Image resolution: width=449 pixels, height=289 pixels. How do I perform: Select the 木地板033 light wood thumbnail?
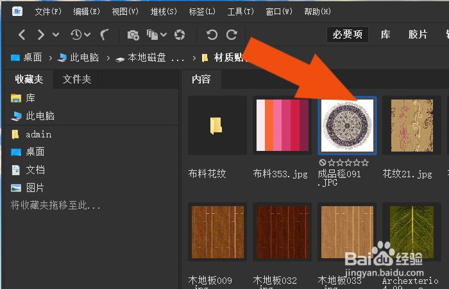click(348, 232)
